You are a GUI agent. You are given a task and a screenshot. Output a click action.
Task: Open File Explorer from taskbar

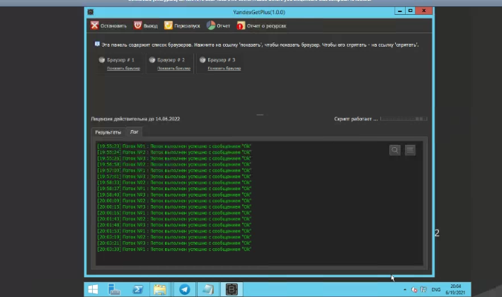coord(160,290)
